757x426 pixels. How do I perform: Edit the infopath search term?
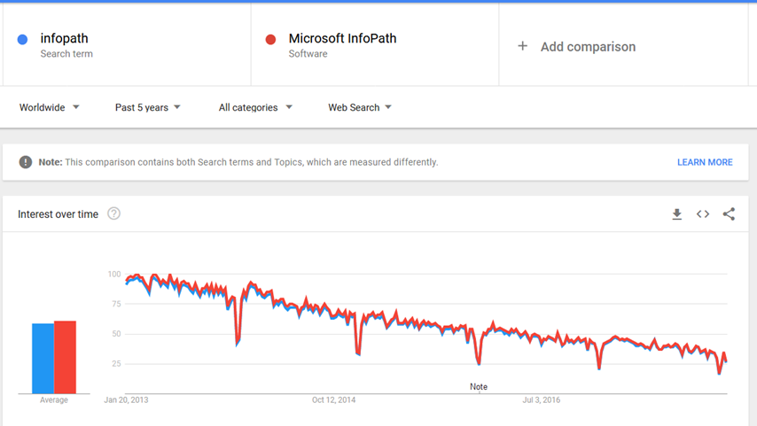[x=65, y=39]
